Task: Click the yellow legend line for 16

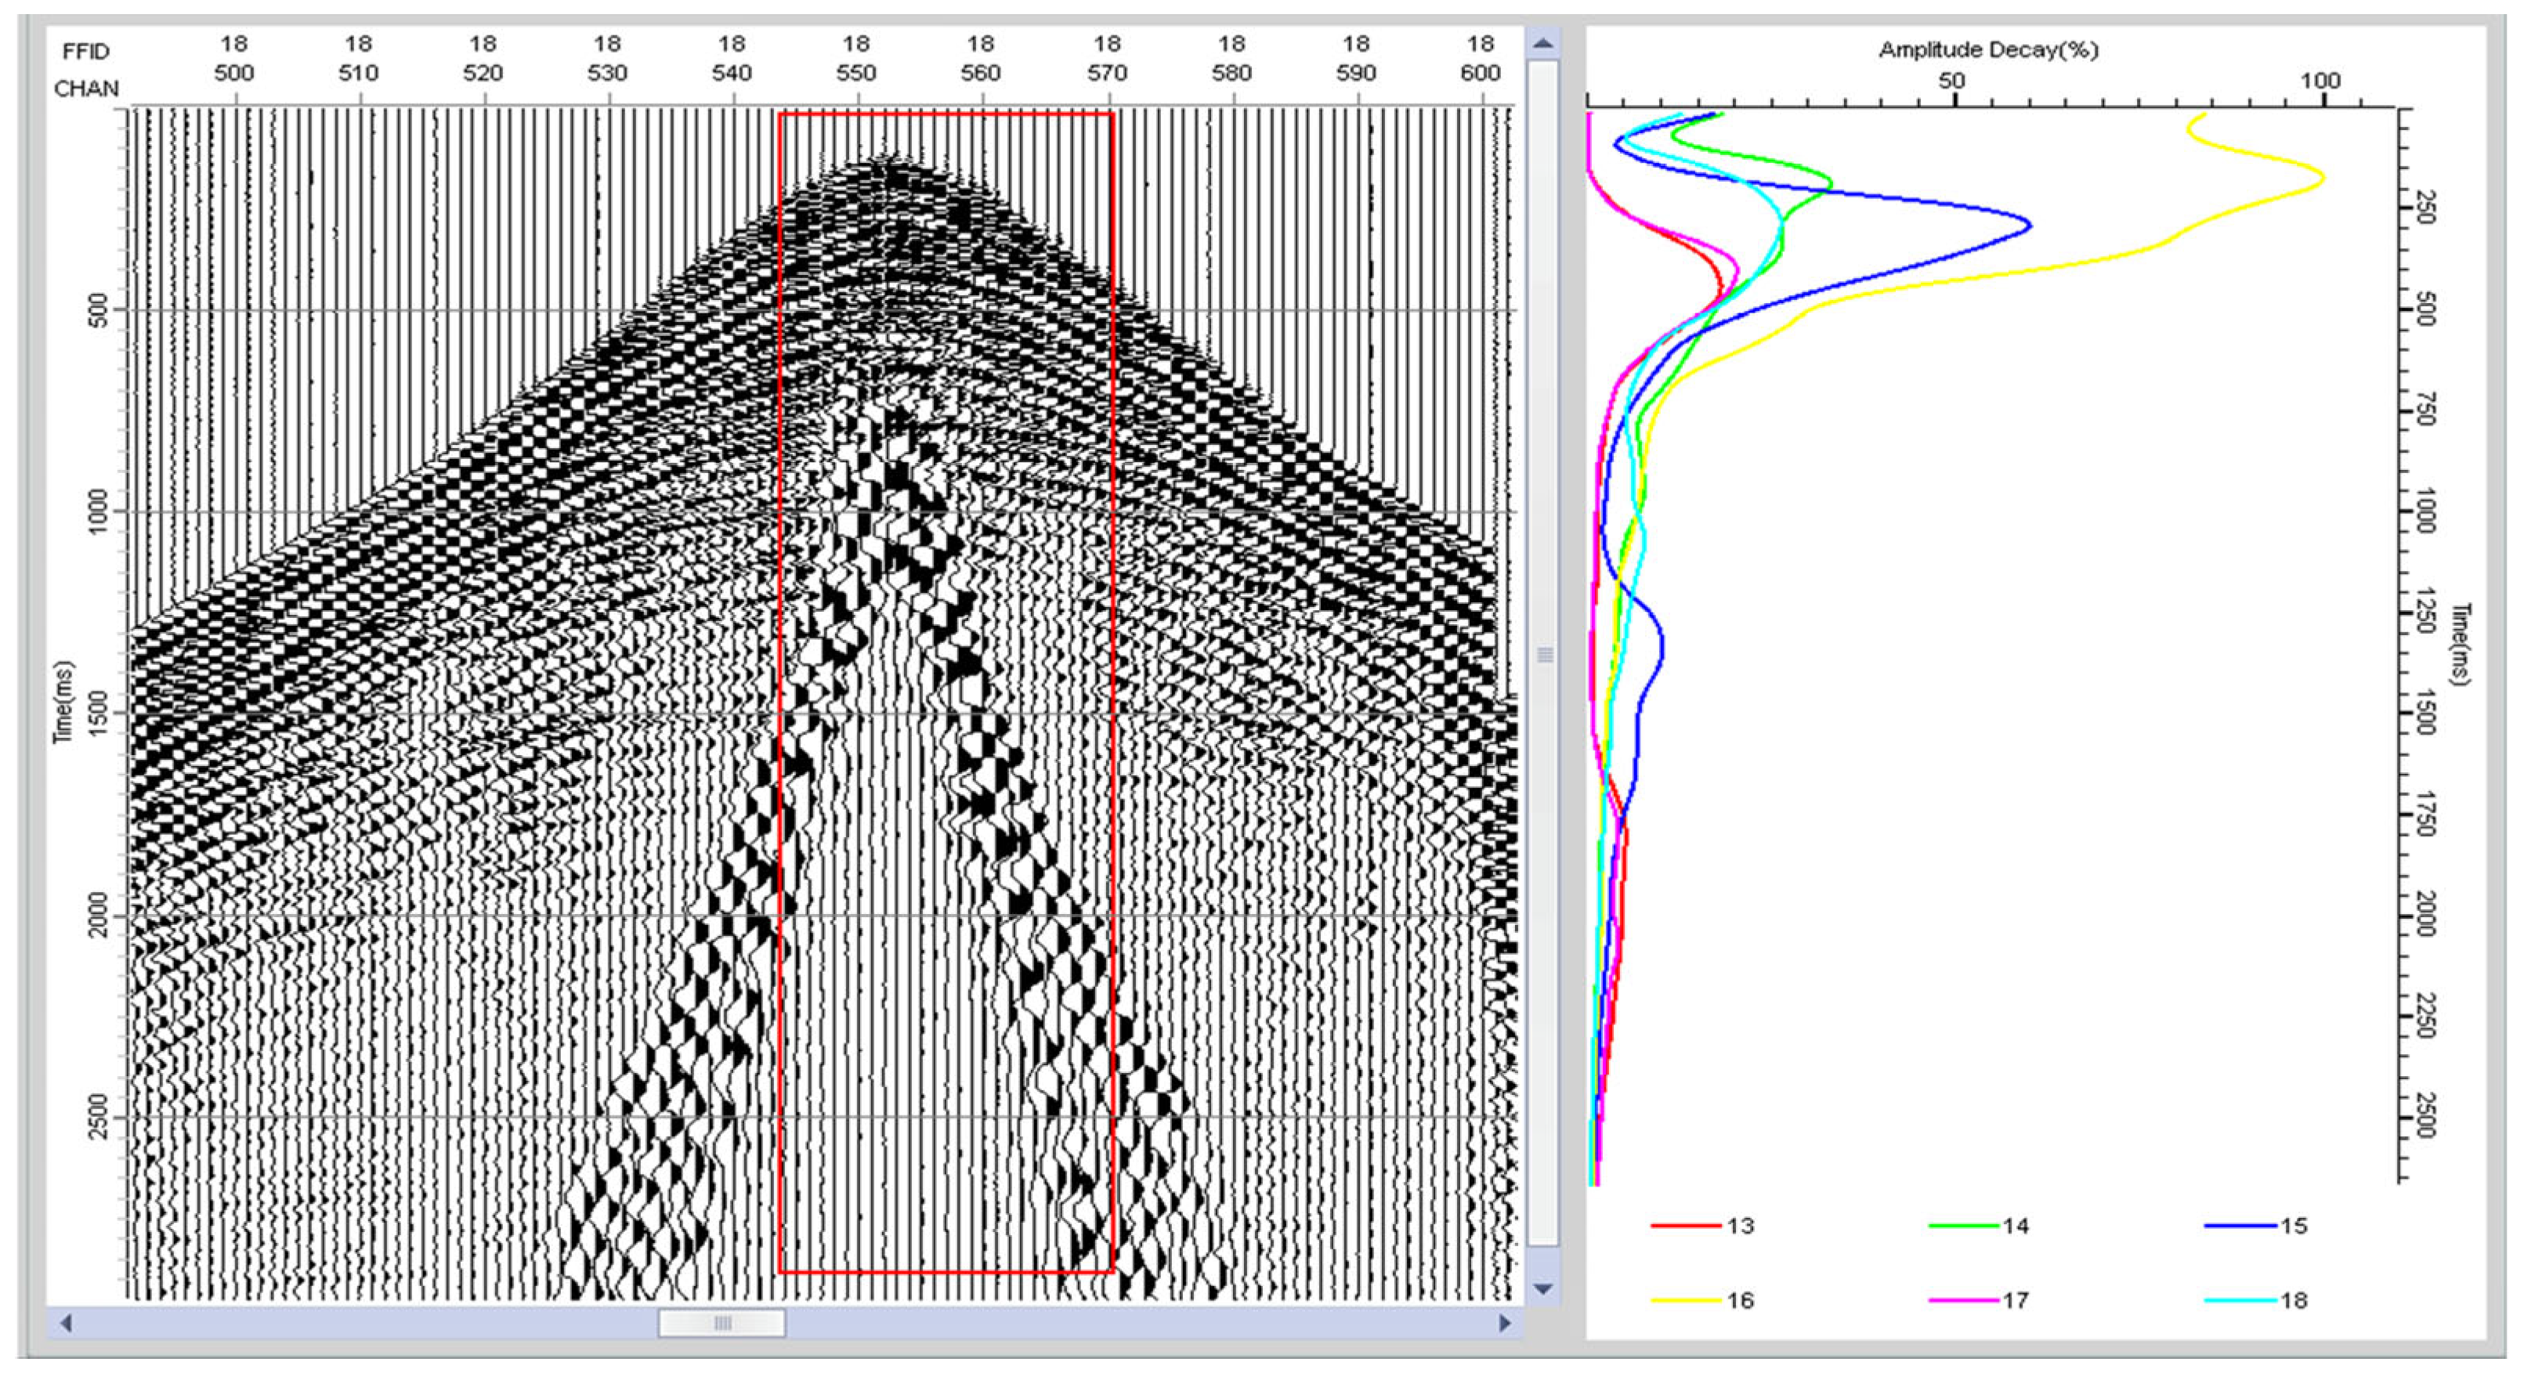Action: 1685,1300
